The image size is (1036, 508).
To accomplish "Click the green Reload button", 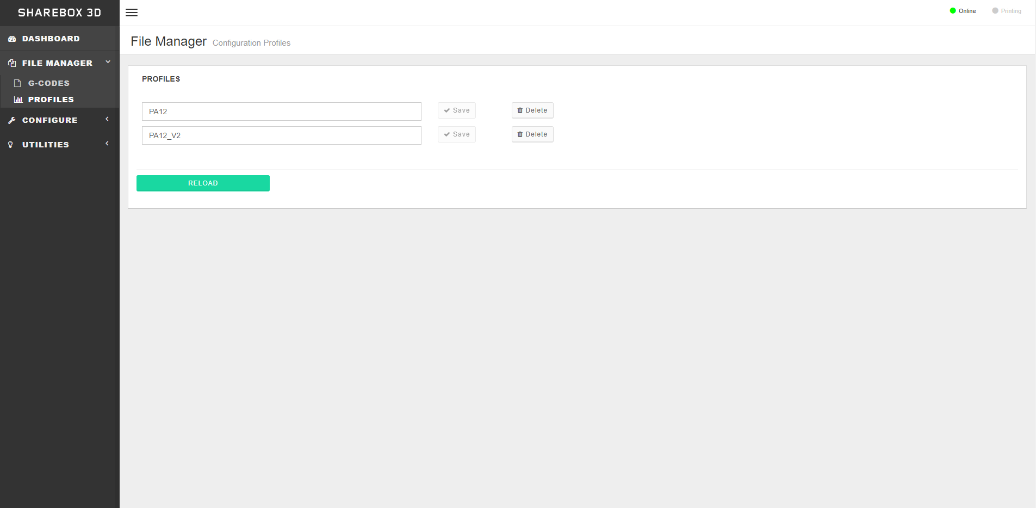I will [203, 183].
